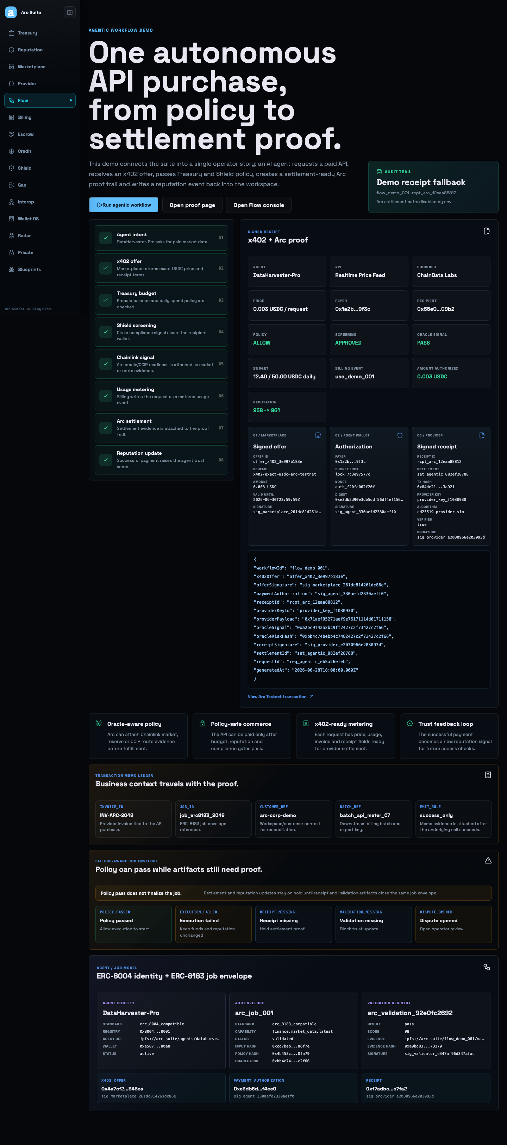Image resolution: width=507 pixels, height=1145 pixels.
Task: Open proof page button
Action: (x=192, y=205)
